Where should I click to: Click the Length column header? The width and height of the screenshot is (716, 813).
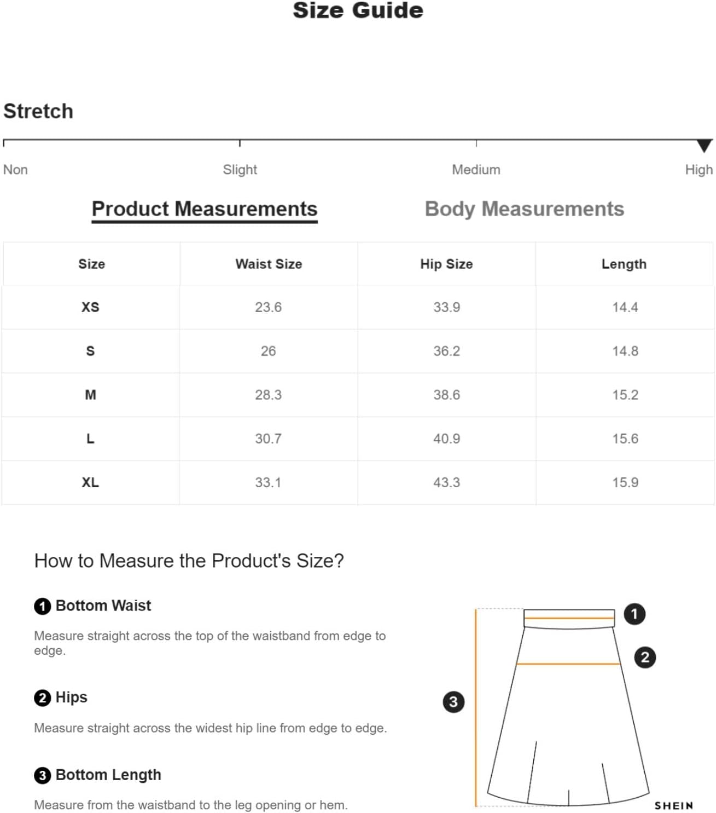pyautogui.click(x=624, y=264)
